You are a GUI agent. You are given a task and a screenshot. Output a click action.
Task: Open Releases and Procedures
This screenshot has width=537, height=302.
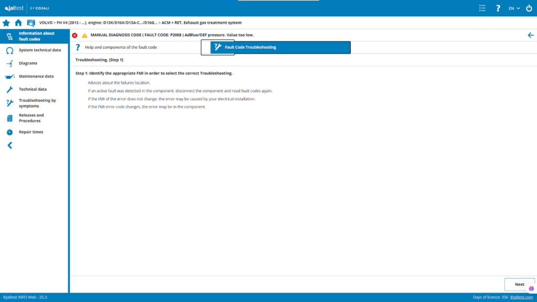point(31,118)
